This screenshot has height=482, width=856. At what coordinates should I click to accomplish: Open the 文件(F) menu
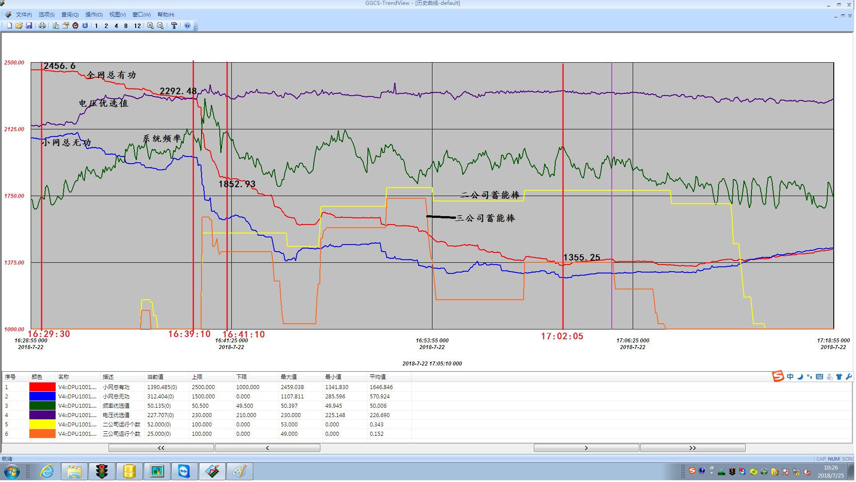[x=24, y=15]
